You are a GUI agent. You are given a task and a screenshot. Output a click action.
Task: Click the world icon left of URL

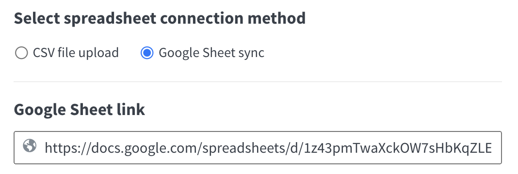tap(30, 145)
